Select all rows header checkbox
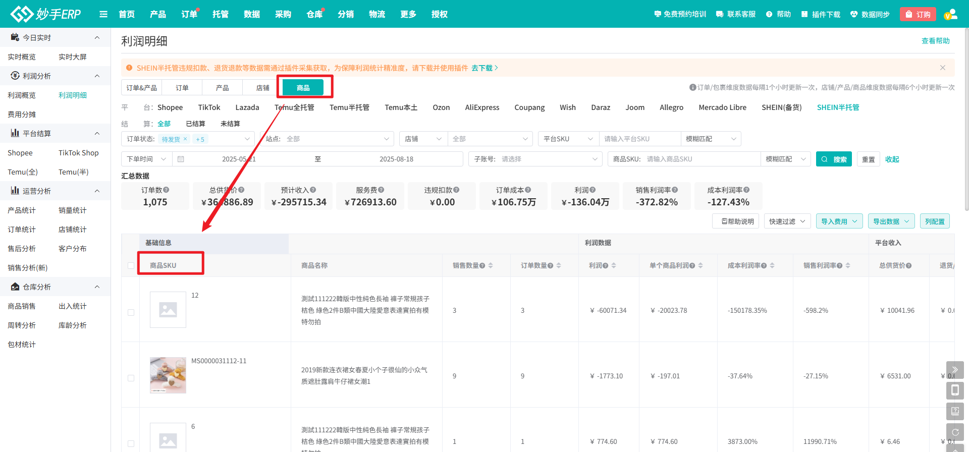 pos(131,265)
